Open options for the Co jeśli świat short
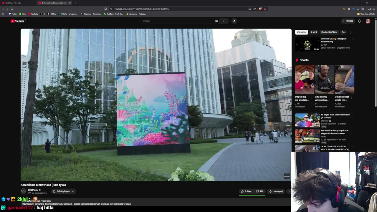The width and height of the screenshot is (377, 212). point(351,98)
